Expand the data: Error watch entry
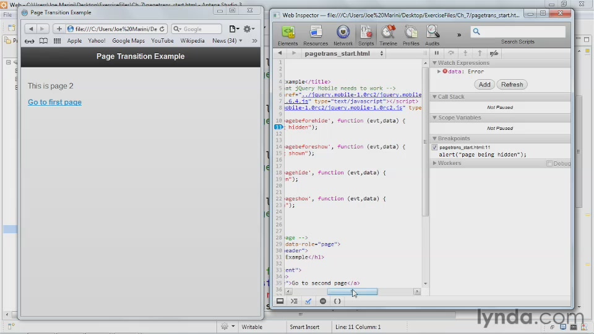The image size is (594, 334). point(439,72)
